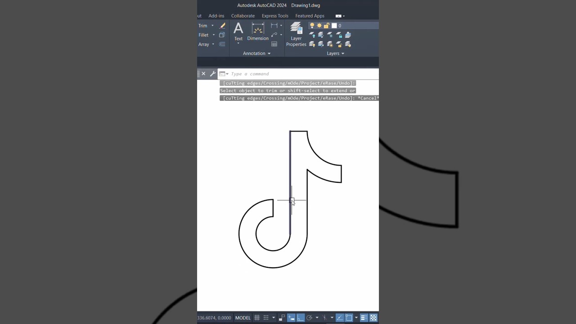The width and height of the screenshot is (576, 324).
Task: Click the ribbon minimize button
Action: (338, 16)
